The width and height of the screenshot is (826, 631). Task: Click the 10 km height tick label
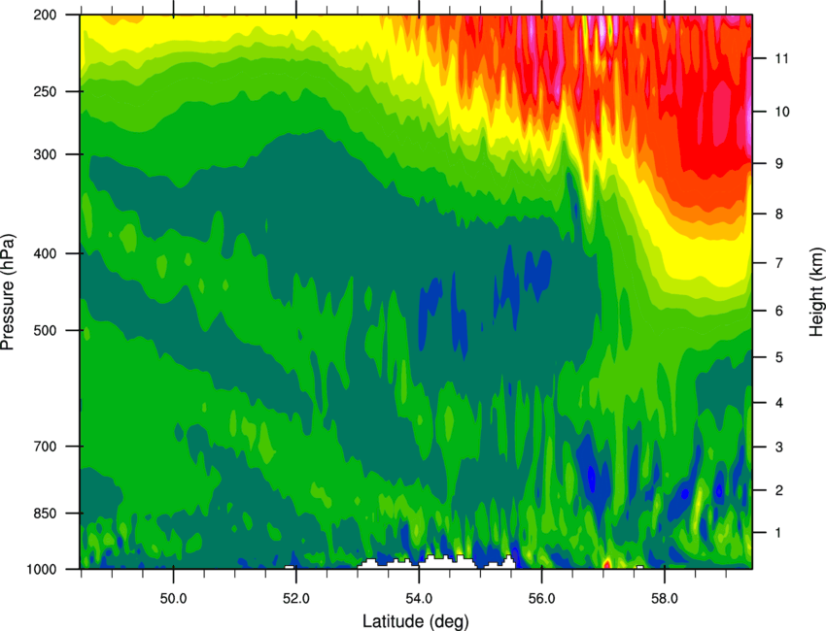[x=781, y=112]
